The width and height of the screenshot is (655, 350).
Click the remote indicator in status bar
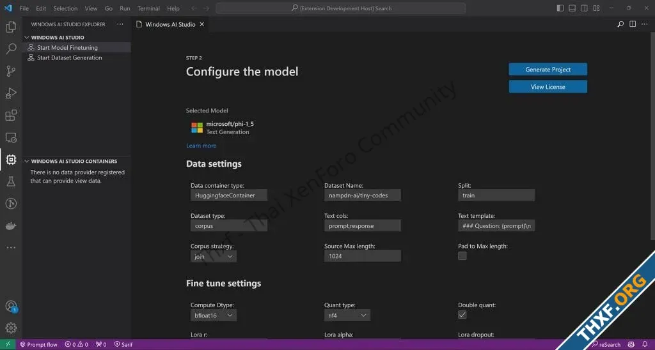pyautogui.click(x=8, y=344)
